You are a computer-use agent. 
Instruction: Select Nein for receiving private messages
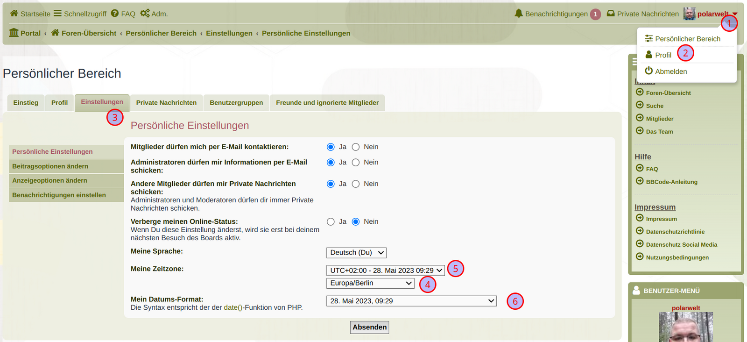point(356,184)
